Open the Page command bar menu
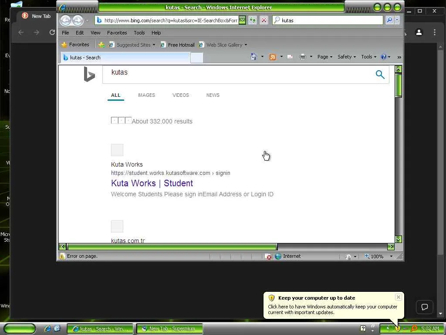Screen dimensions: 446x335 pos(325,57)
